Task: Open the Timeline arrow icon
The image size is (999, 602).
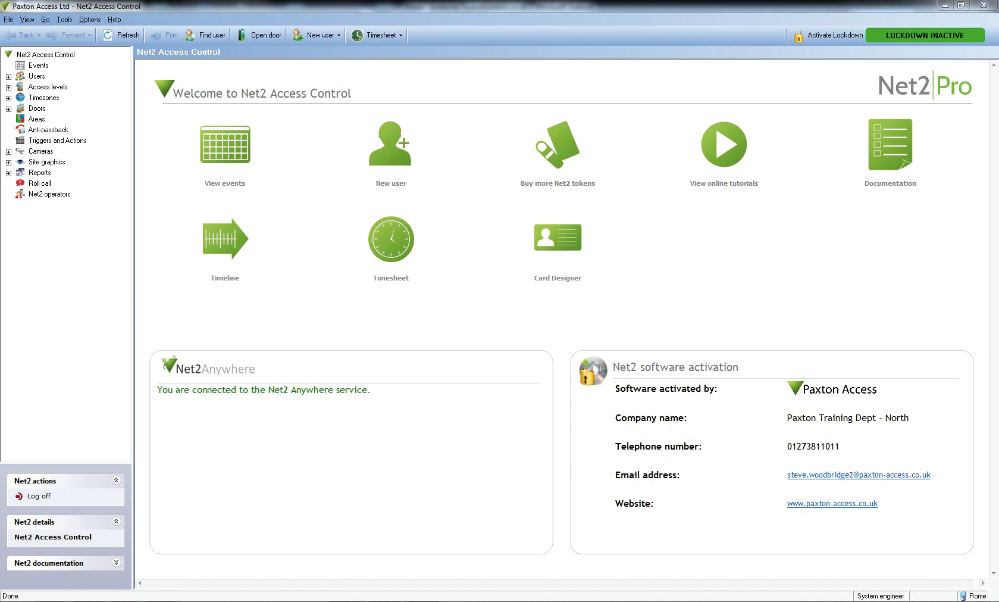Action: pos(225,239)
